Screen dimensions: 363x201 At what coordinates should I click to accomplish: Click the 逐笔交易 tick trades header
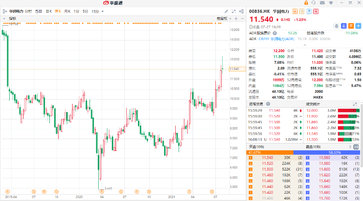tap(256, 104)
